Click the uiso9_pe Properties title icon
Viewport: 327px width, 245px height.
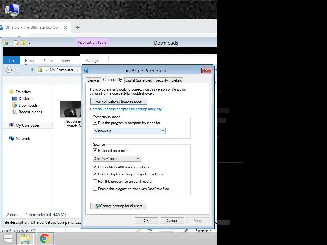(87, 71)
